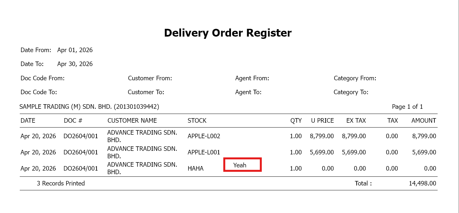This screenshot has width=459, height=213.
Task: Click the Date From value Apr 01, 2026
Action: coord(75,50)
